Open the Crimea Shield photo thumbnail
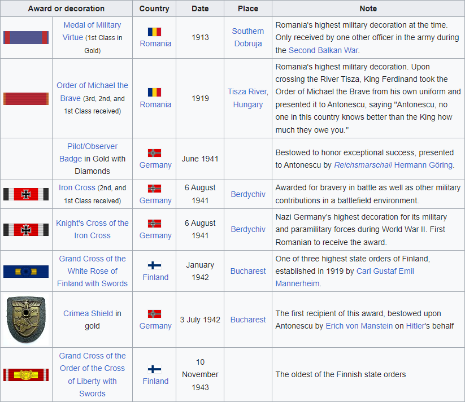Screen dimensions: 465x402 (26, 320)
